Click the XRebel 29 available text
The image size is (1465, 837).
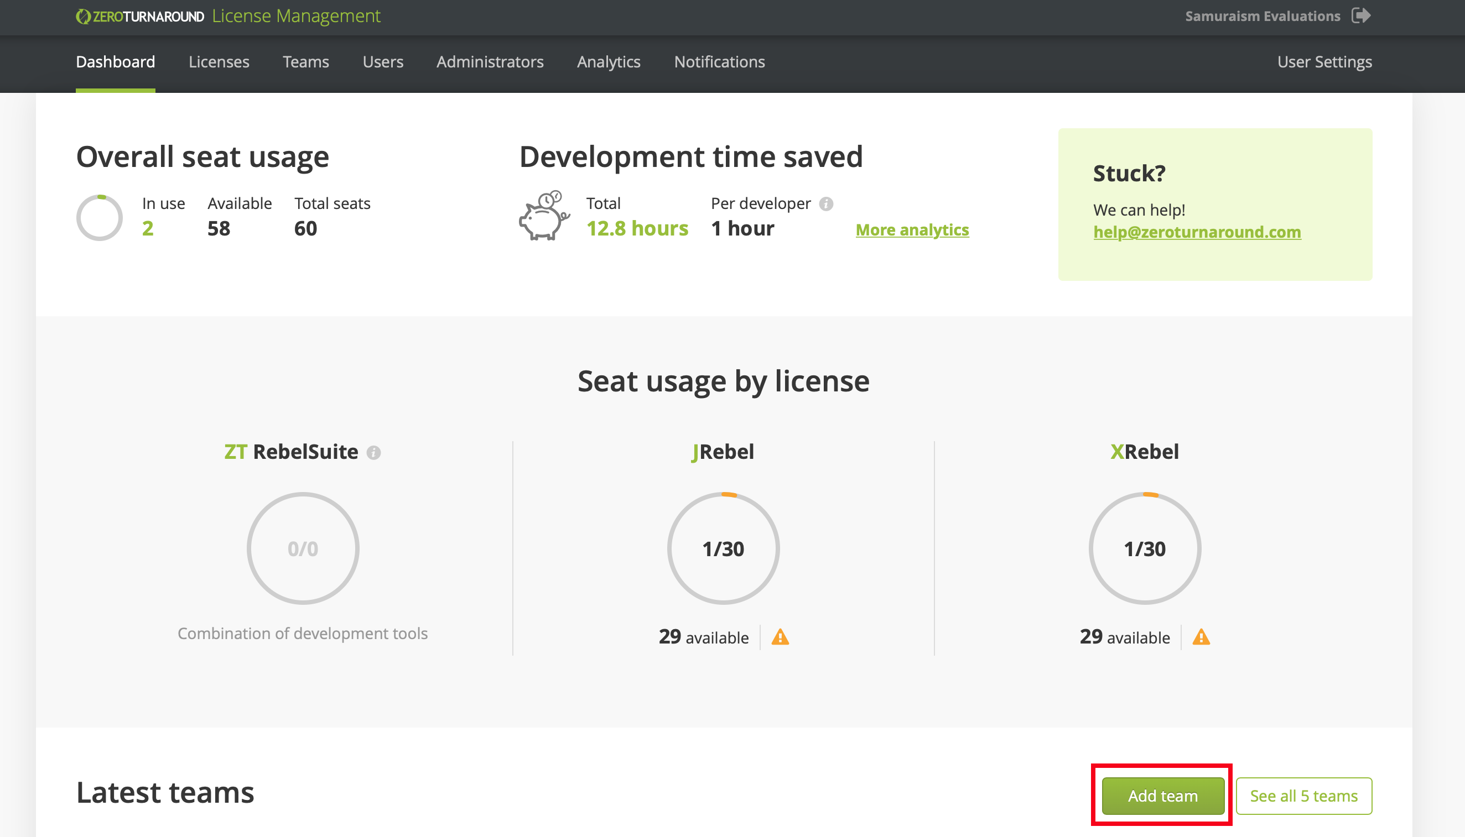pyautogui.click(x=1125, y=637)
